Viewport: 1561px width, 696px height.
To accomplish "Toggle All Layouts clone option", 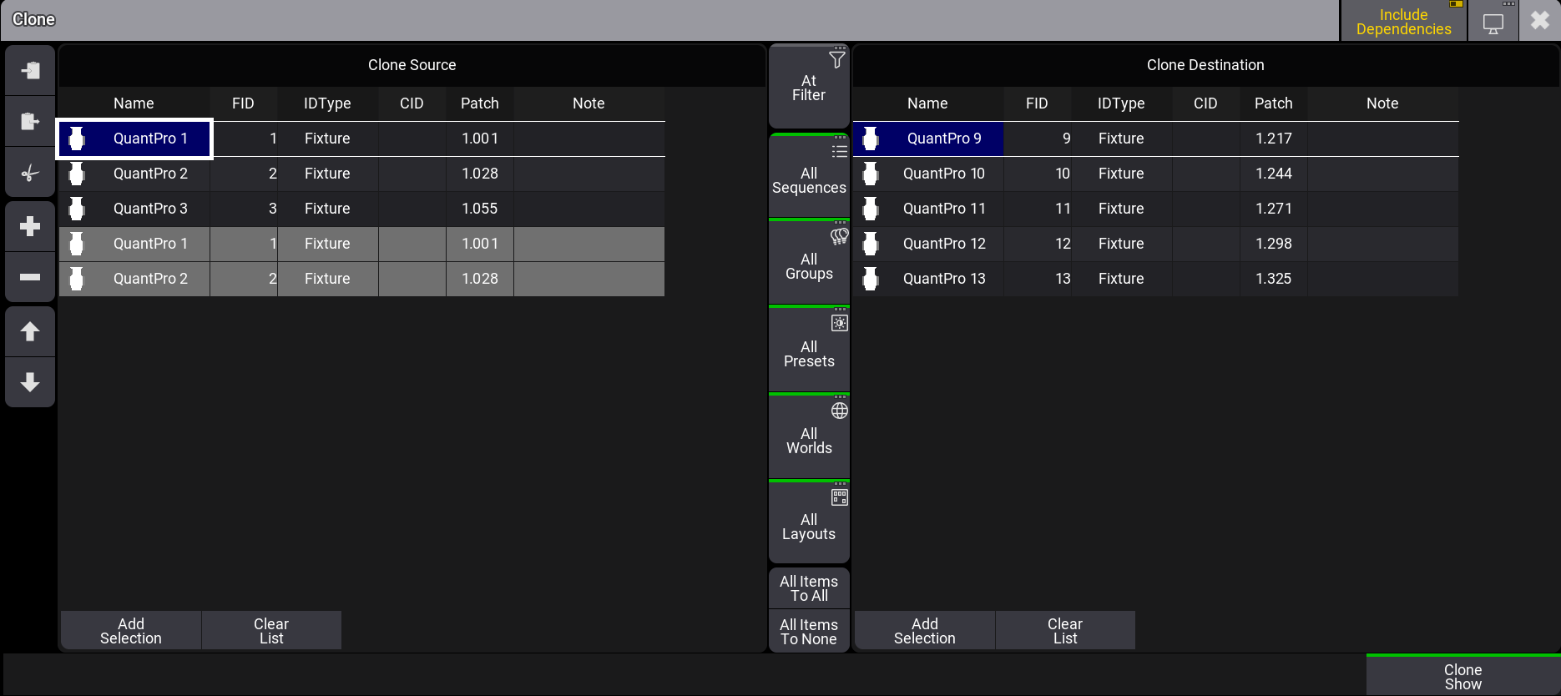I will click(809, 522).
